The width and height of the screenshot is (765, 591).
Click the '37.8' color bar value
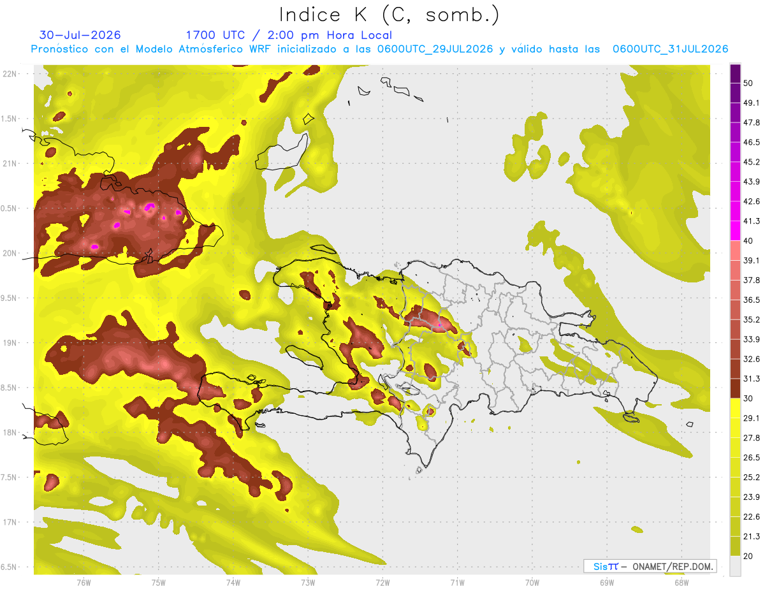(x=752, y=280)
